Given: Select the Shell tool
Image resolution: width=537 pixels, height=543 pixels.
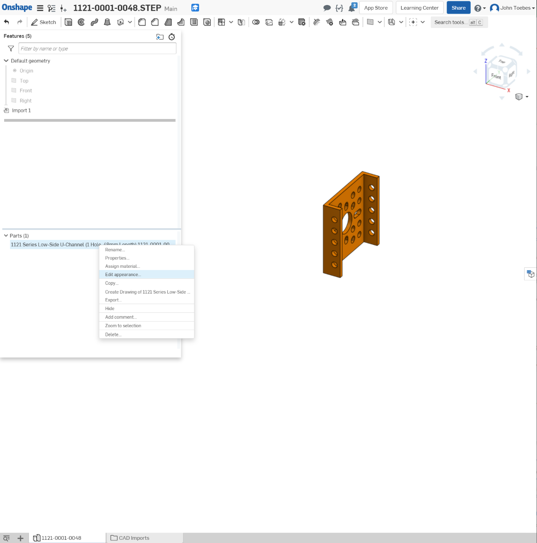Looking at the screenshot, I should click(194, 22).
